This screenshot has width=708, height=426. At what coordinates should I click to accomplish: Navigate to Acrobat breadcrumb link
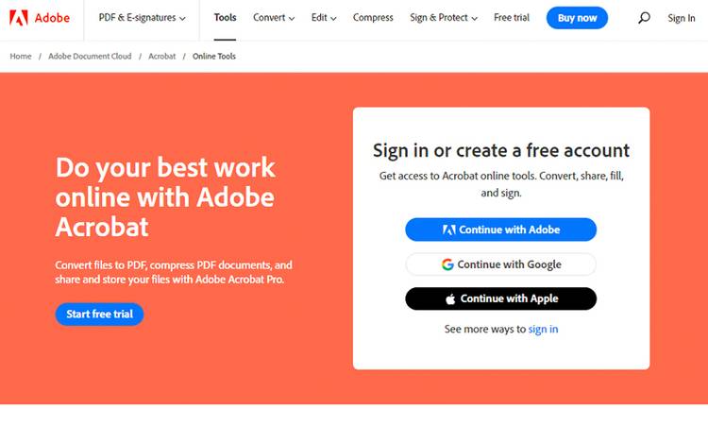coord(162,56)
